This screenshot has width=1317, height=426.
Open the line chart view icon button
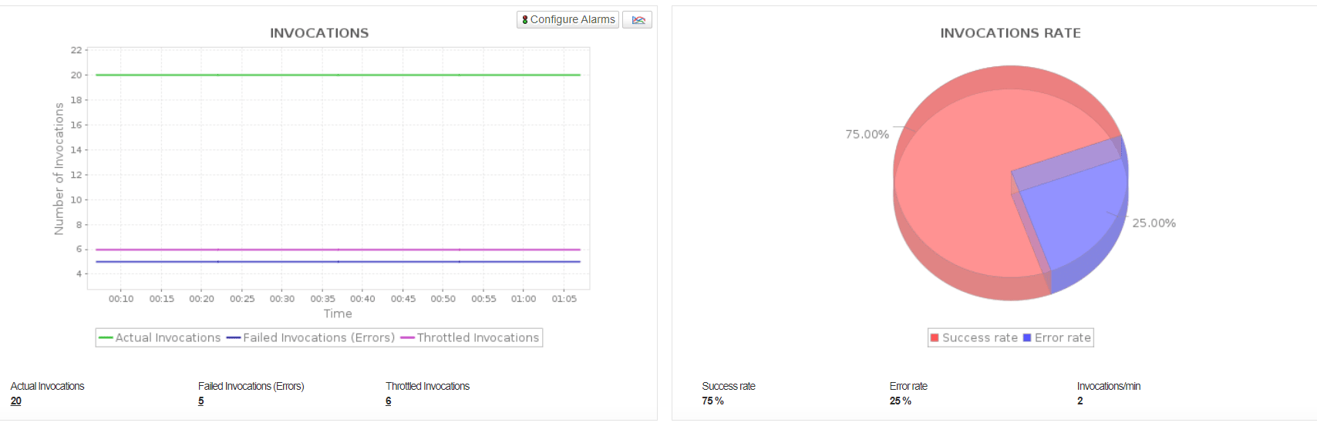tap(638, 20)
